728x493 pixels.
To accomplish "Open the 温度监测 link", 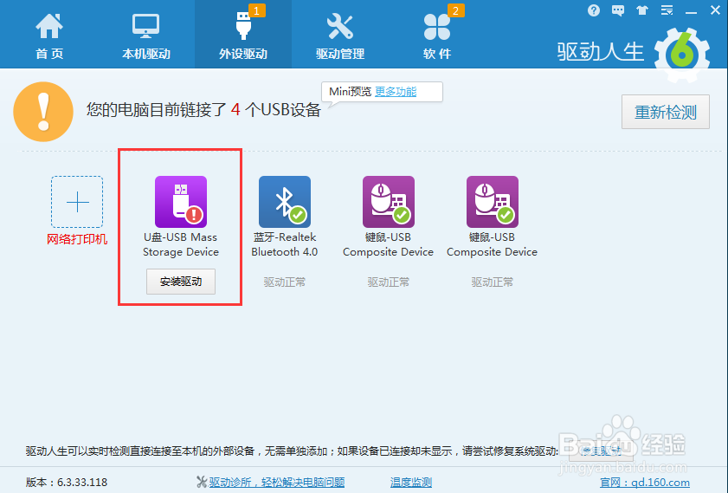I will pos(411,483).
